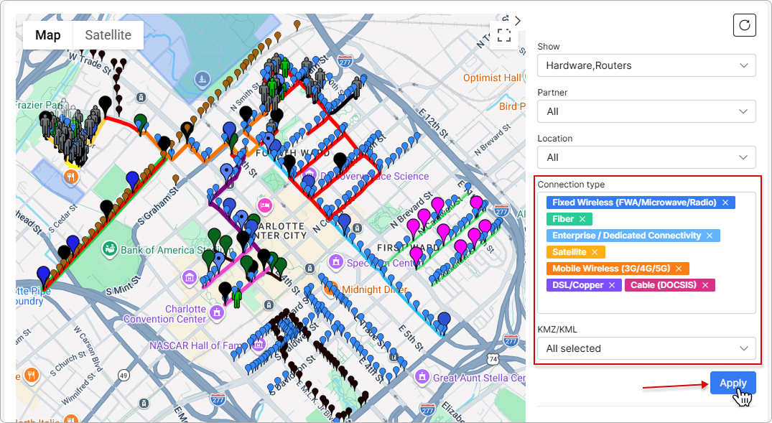This screenshot has height=423, width=772.
Task: Switch to the Satellite map view
Action: [x=108, y=35]
